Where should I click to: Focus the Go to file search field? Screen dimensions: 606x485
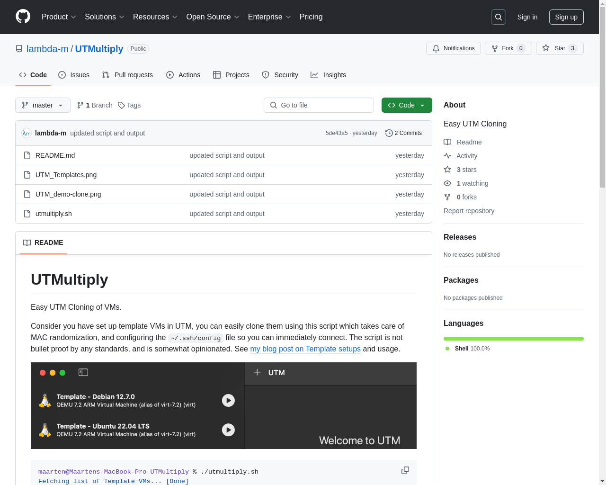[x=319, y=105]
